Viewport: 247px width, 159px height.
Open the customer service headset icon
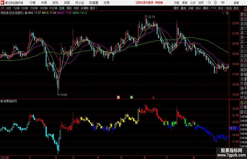point(209,3)
